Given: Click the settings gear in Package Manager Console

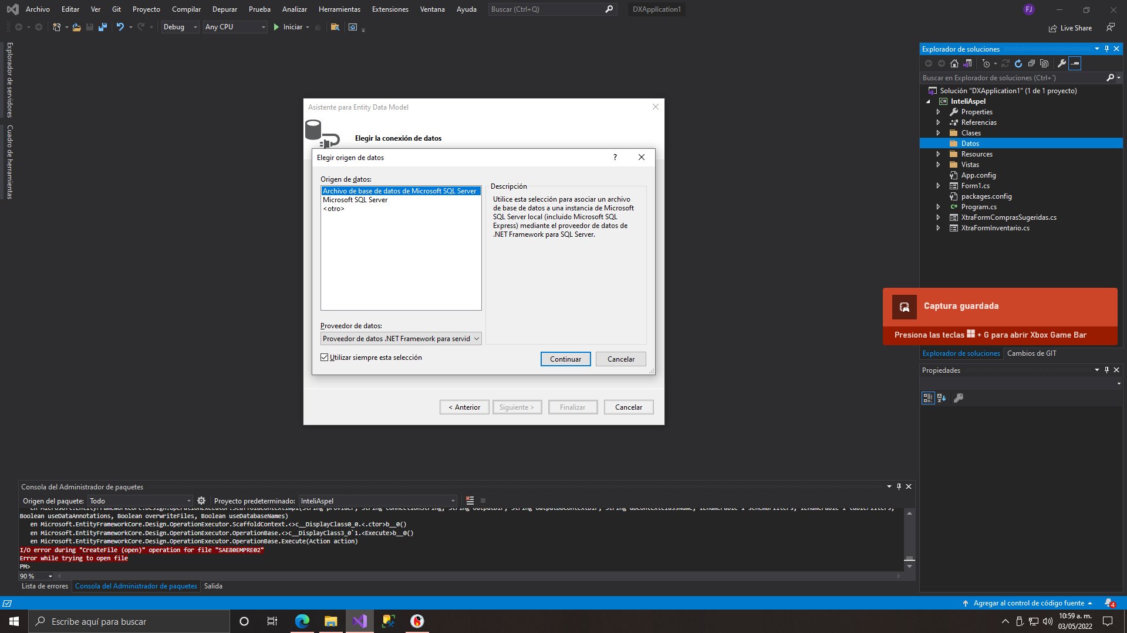Looking at the screenshot, I should [x=201, y=501].
